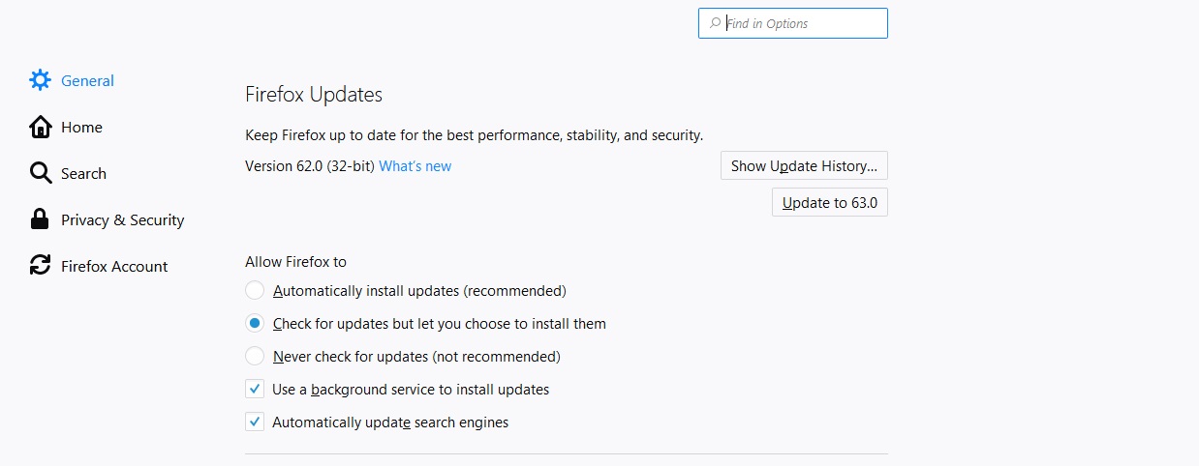This screenshot has width=1199, height=466.
Task: Click the Privacy & Security padlock icon
Action: (x=40, y=219)
